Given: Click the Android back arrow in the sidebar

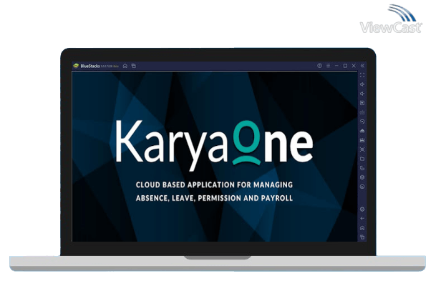Looking at the screenshot, I should tap(362, 219).
